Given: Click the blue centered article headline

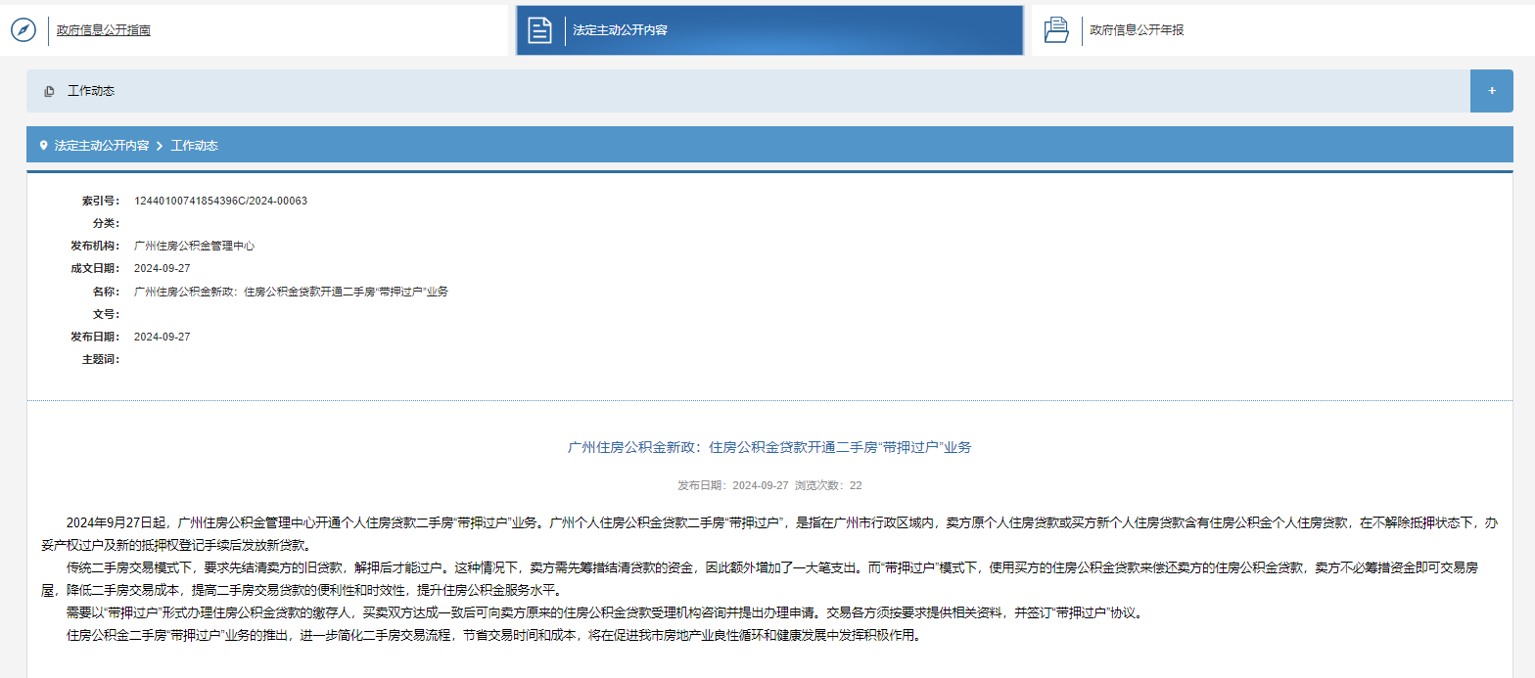Looking at the screenshot, I should (769, 447).
